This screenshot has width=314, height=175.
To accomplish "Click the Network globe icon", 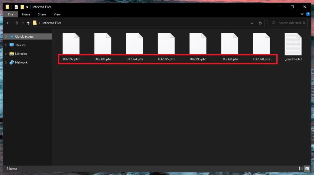I will pos(12,62).
